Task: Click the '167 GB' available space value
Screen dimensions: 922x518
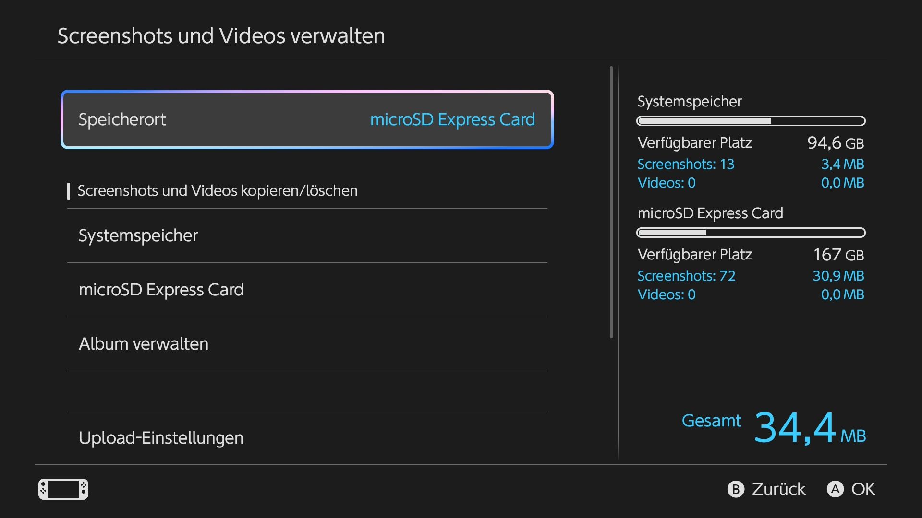Action: 839,255
